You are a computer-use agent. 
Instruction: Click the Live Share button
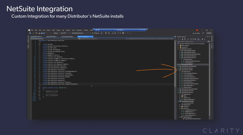tap(196, 33)
